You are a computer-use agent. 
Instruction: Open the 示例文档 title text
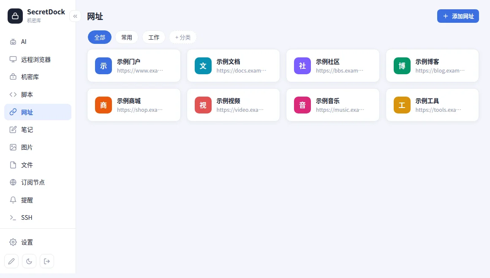click(229, 62)
